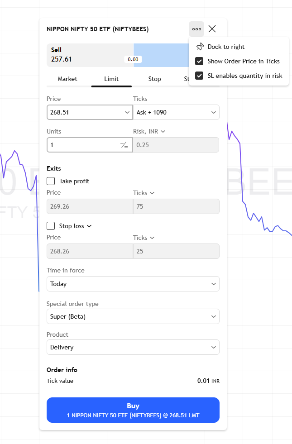
Task: Enable the Take profit checkbox
Action: [x=51, y=181]
